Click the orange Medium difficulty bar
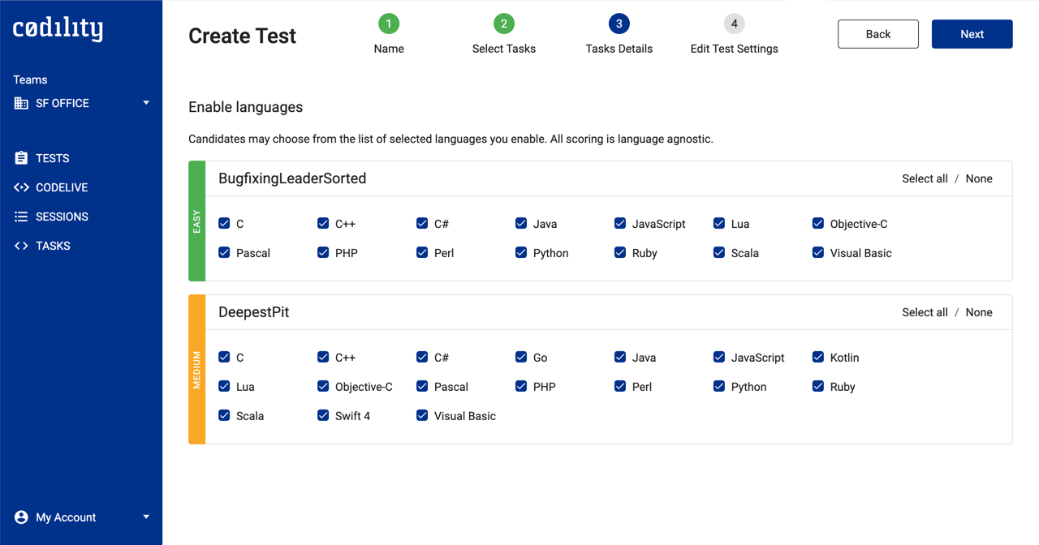The height and width of the screenshot is (545, 1039). pyautogui.click(x=196, y=370)
